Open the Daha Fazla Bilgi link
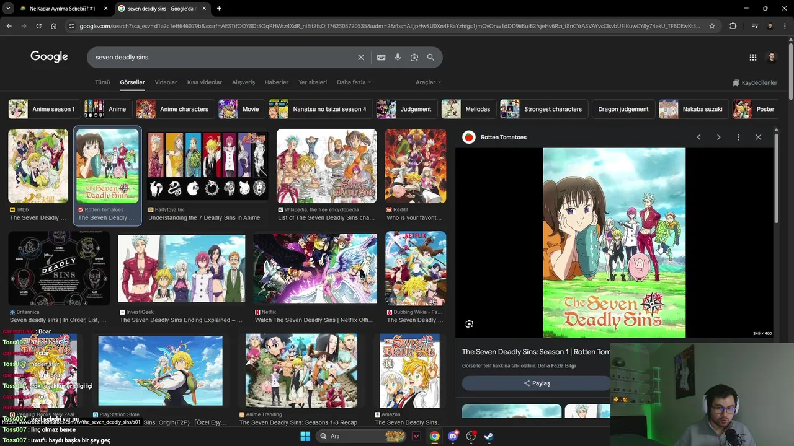The height and width of the screenshot is (446, 794). click(x=556, y=365)
